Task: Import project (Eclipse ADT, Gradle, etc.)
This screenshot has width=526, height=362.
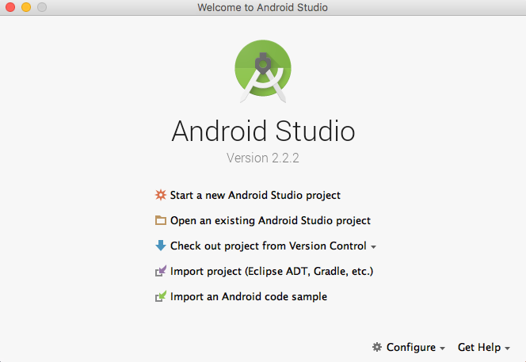Action: click(272, 271)
